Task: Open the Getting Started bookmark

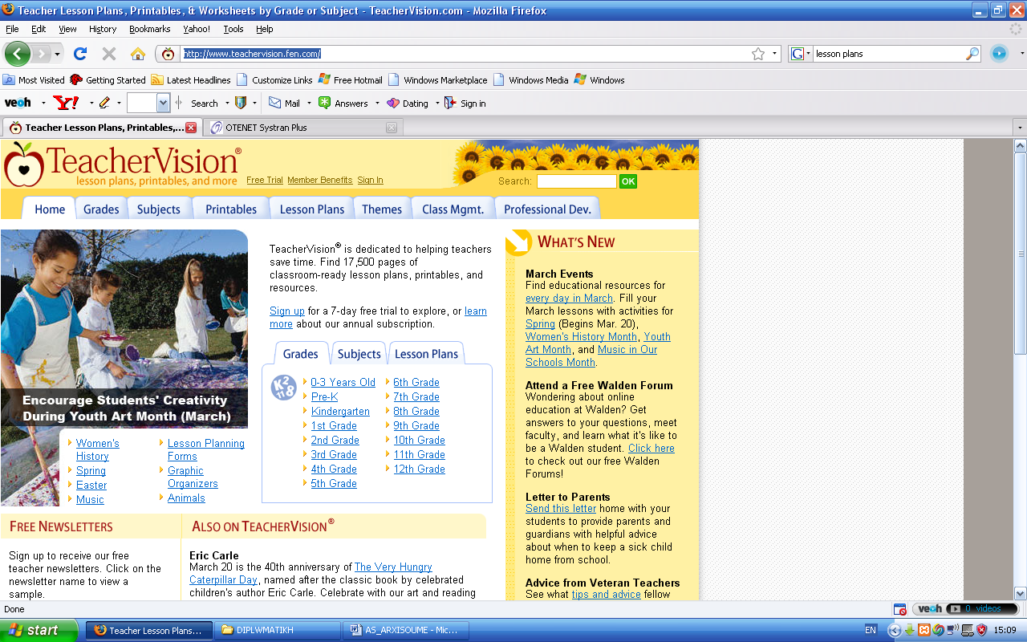Action: [x=108, y=79]
